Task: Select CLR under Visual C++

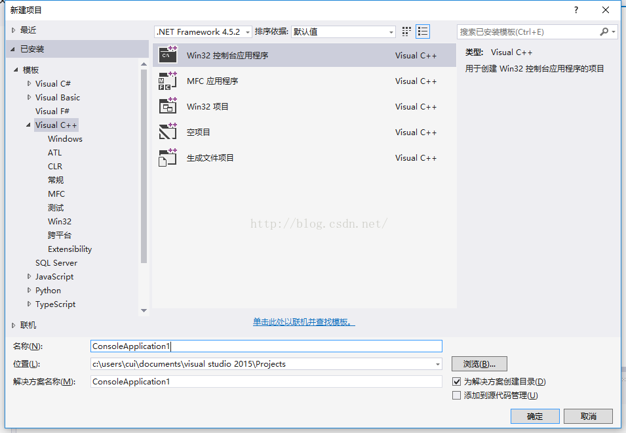Action: point(55,166)
